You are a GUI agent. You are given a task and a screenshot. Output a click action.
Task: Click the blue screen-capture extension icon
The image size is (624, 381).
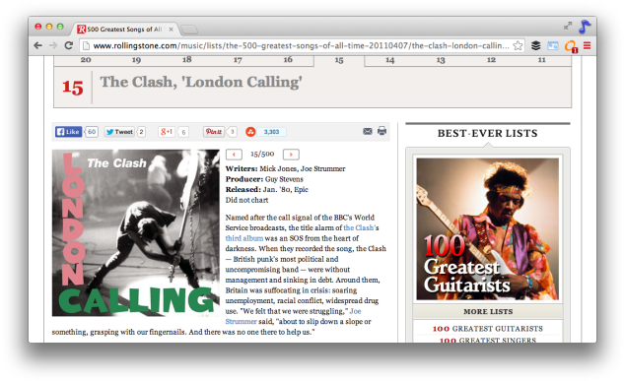(x=553, y=45)
